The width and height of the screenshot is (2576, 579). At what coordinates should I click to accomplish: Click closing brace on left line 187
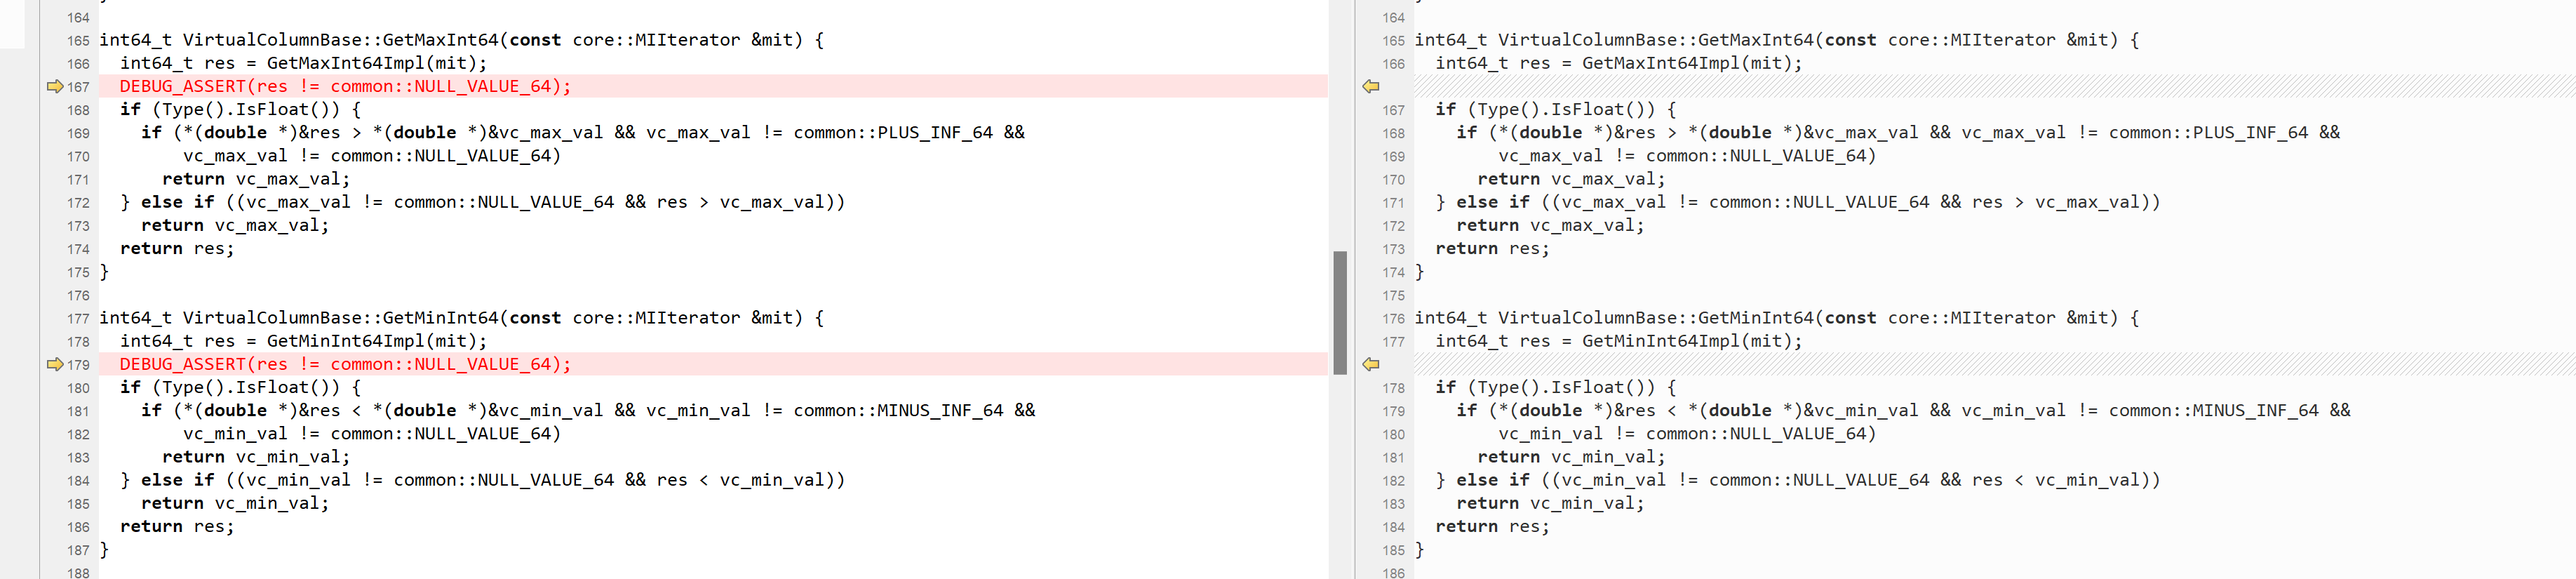[x=104, y=550]
